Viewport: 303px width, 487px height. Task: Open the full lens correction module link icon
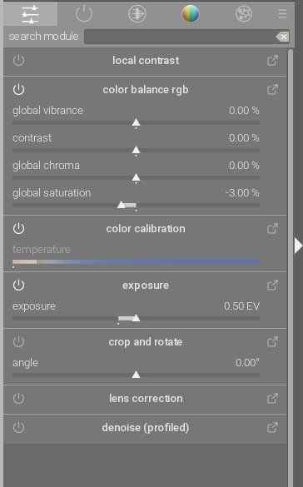pyautogui.click(x=272, y=398)
